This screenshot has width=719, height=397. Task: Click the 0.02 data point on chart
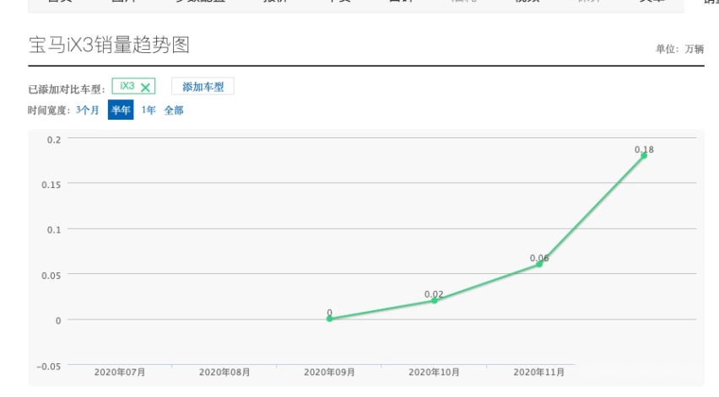435,300
